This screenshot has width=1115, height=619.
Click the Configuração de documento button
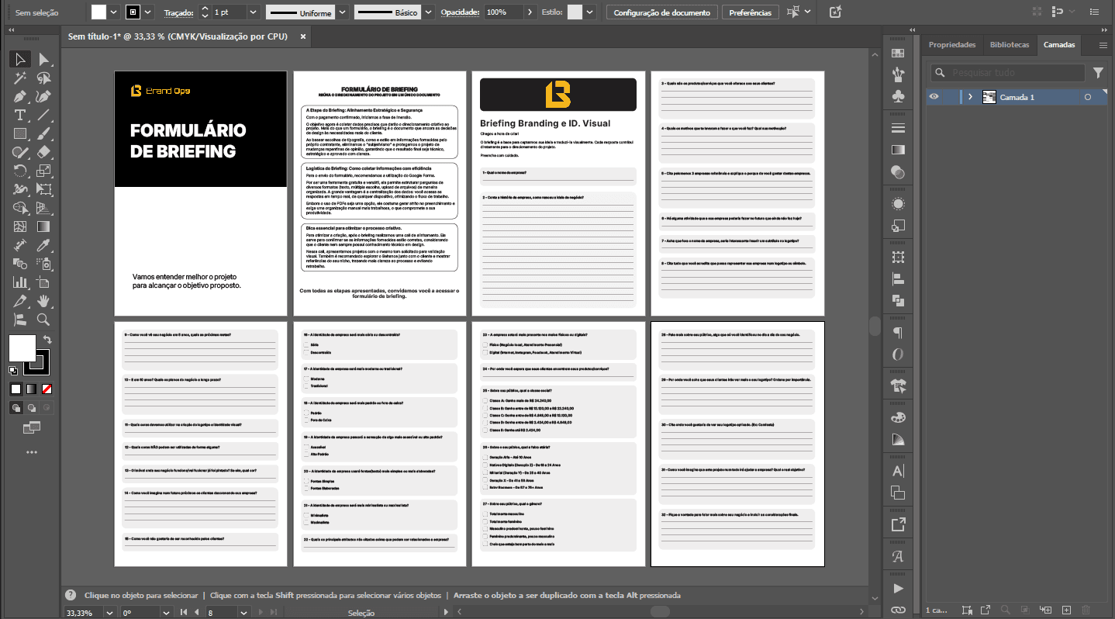coord(661,12)
